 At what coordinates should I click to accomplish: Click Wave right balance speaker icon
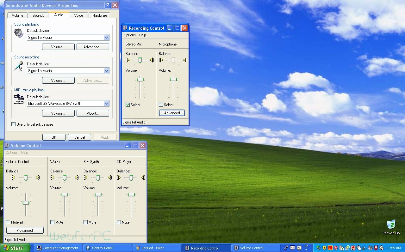(77, 177)
